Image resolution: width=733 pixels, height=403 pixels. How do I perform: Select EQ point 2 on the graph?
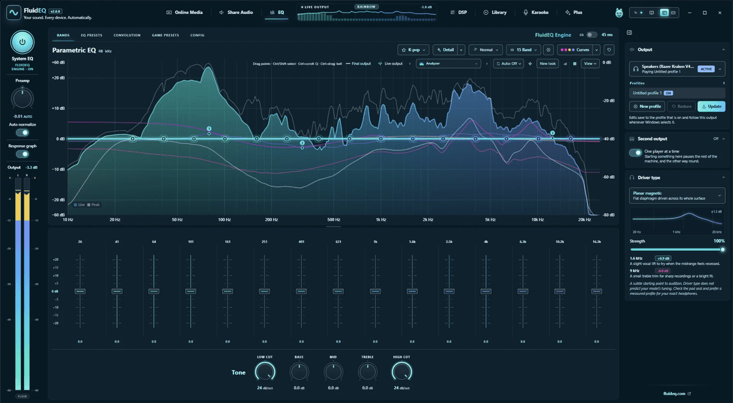(302, 143)
